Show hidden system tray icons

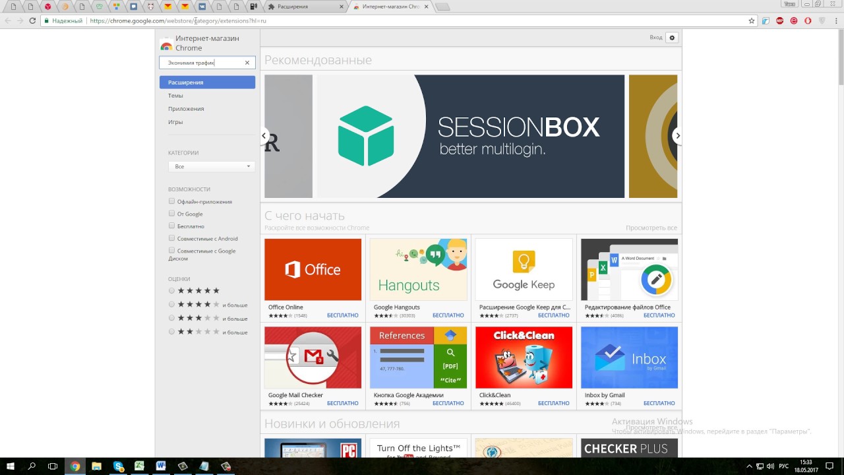[749, 466]
